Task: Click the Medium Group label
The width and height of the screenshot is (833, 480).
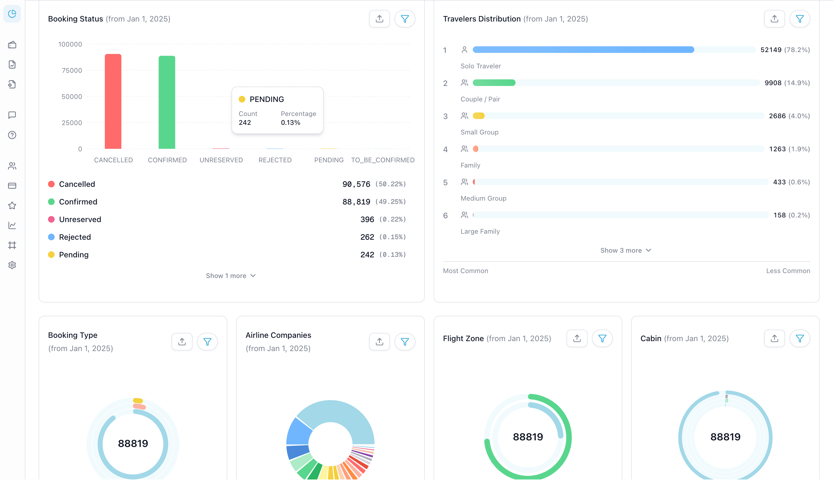Action: (483, 198)
